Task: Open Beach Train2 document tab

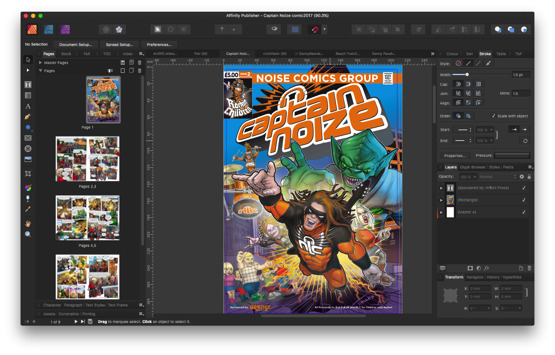Action: click(x=347, y=54)
